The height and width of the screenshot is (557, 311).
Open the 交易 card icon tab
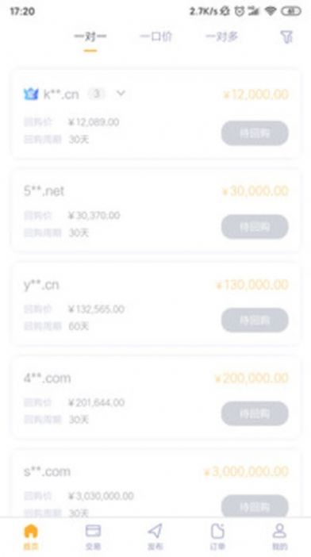[x=93, y=531]
